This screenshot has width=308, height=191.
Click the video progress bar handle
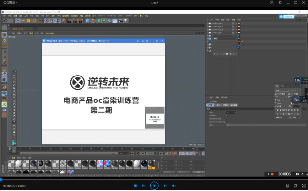click(1, 179)
